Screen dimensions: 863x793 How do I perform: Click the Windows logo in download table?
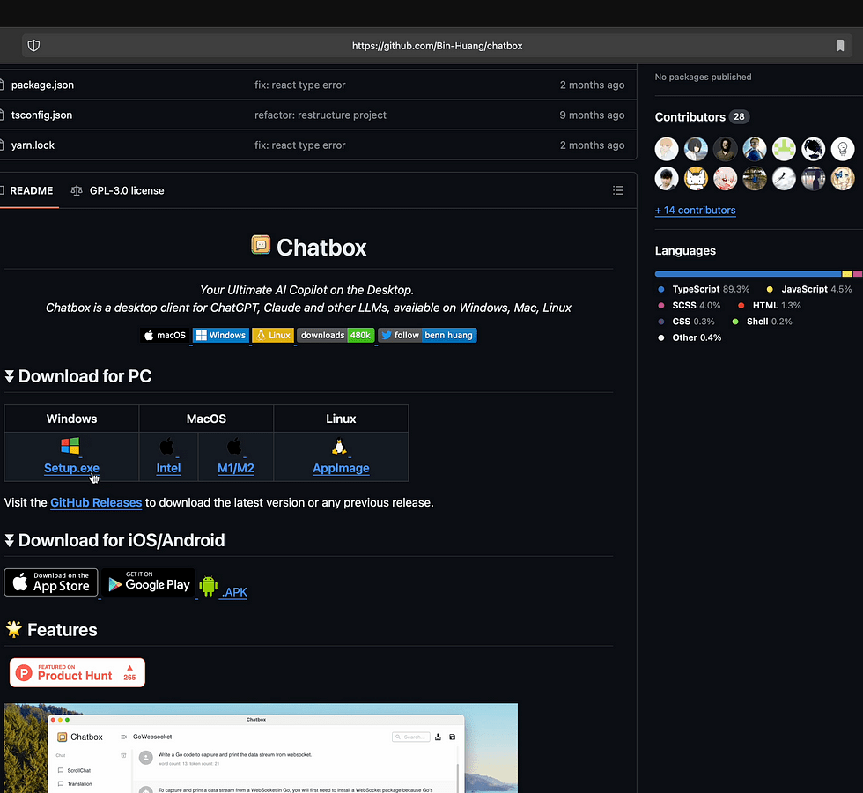[x=70, y=446]
